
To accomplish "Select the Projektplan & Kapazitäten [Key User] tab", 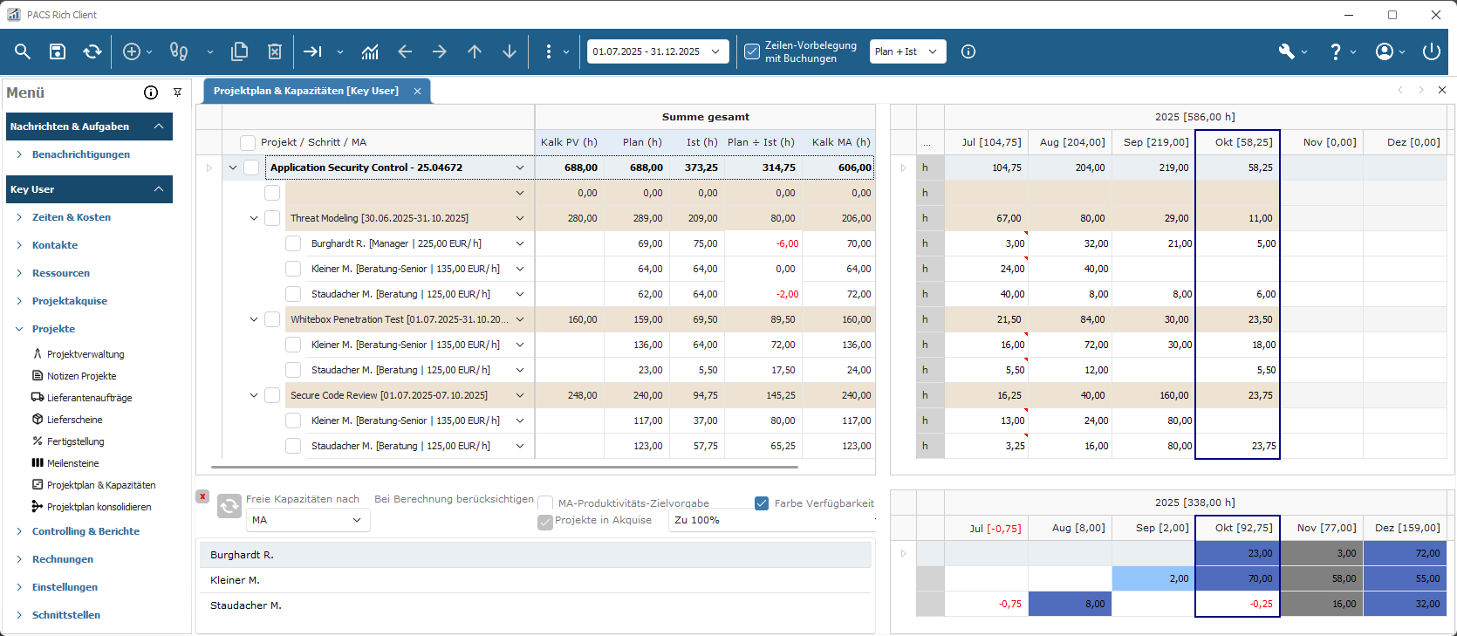I will pos(306,91).
